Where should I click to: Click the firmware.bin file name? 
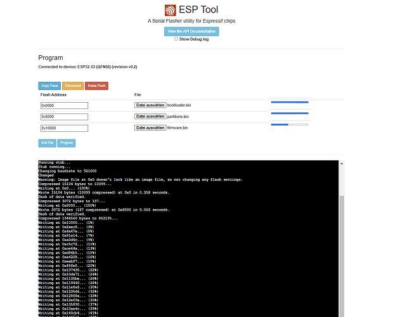click(177, 128)
